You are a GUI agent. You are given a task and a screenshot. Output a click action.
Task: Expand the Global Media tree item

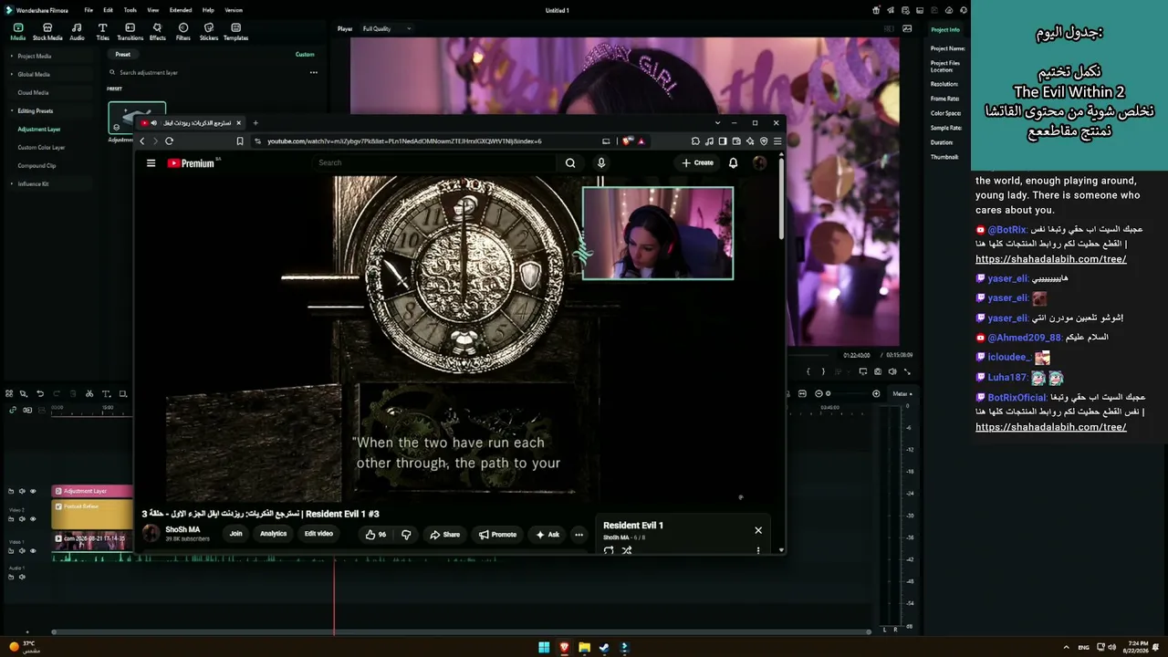point(12,75)
